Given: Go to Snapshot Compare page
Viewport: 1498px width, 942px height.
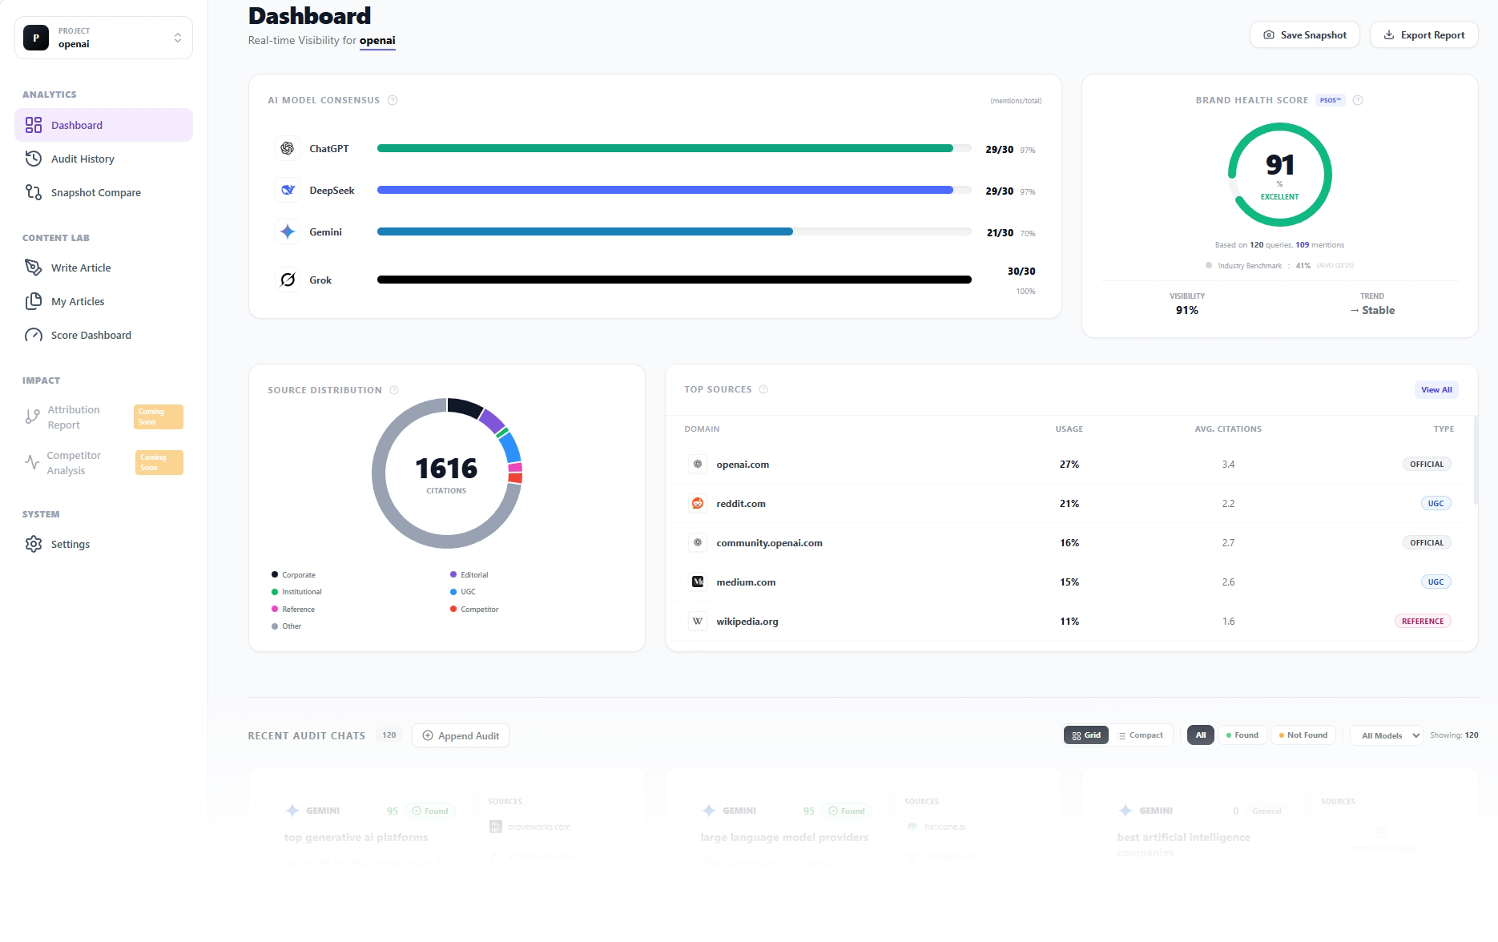Looking at the screenshot, I should (x=95, y=192).
